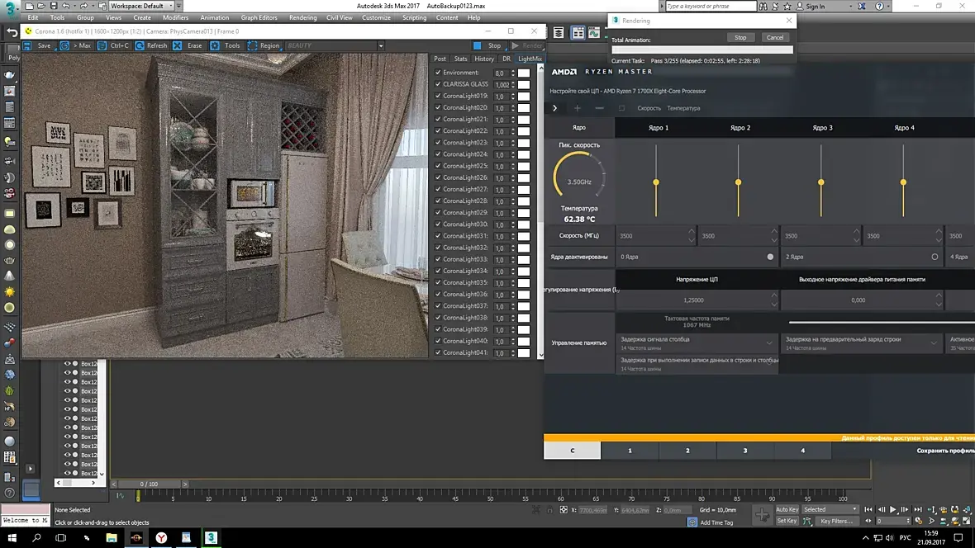
Task: Open Windows notification center icon
Action: coord(958,537)
